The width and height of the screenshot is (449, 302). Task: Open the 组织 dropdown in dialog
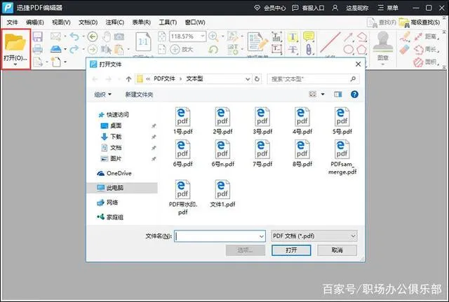pos(103,95)
